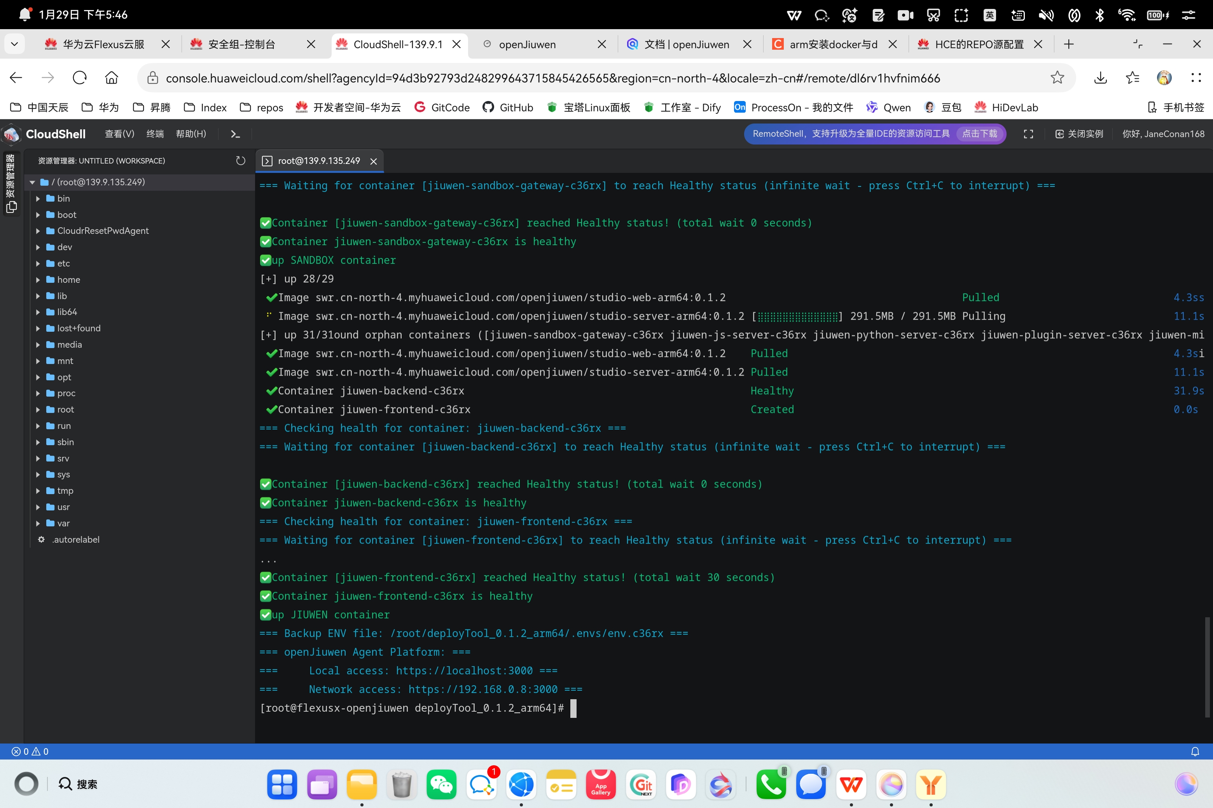
Task: Open the 查看(V) menu
Action: pos(119,134)
